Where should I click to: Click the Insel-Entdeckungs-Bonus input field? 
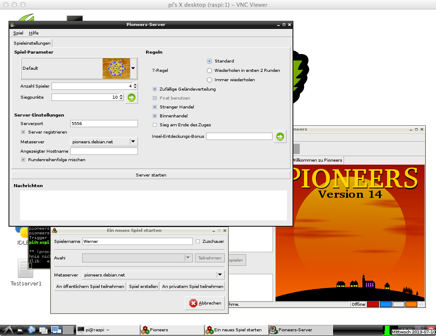239,137
